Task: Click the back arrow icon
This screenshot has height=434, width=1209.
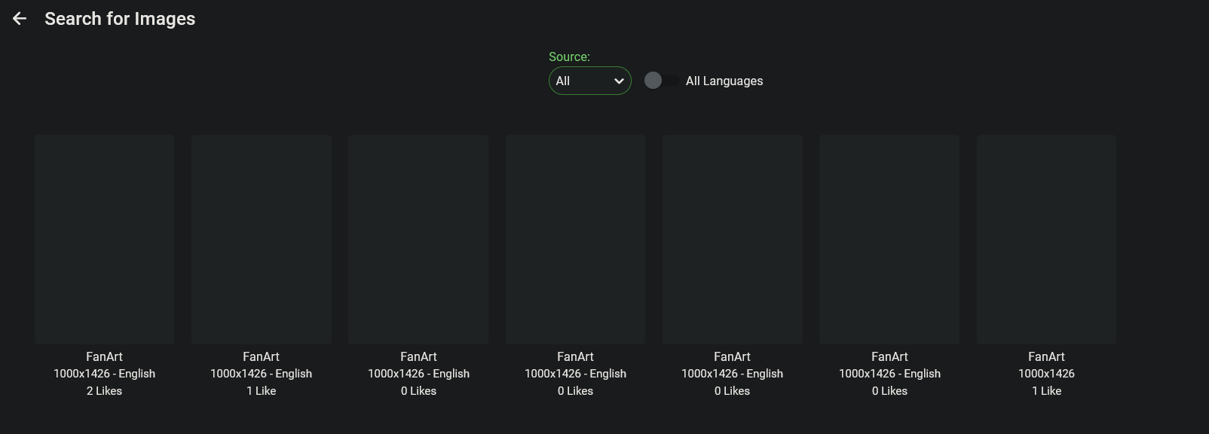Action: (x=20, y=19)
